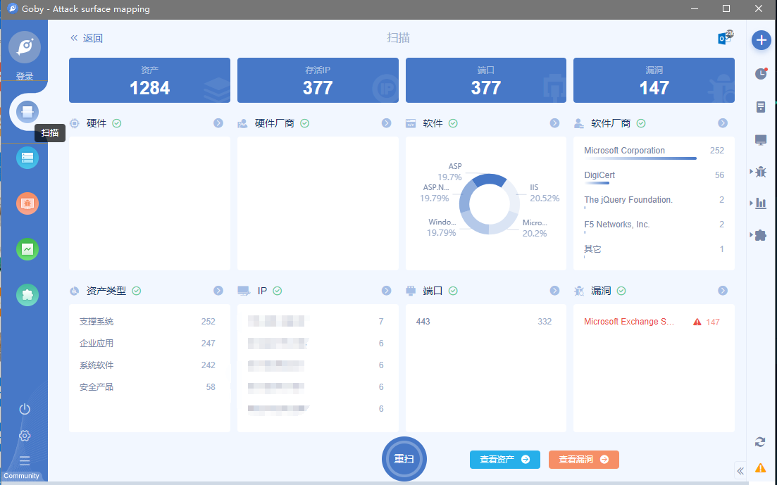
Task: Open the hamburger menu at bottom left
Action: point(25,461)
